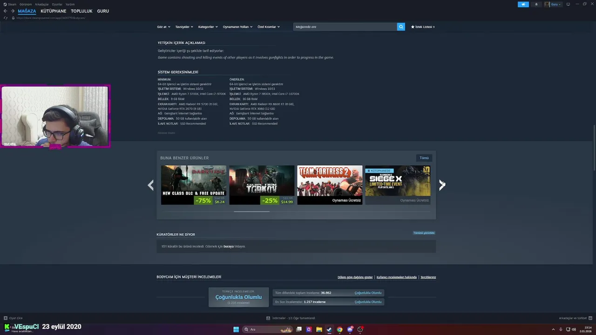This screenshot has height=335, width=596.
Task: Open the announcements megaphone button
Action: click(x=523, y=4)
